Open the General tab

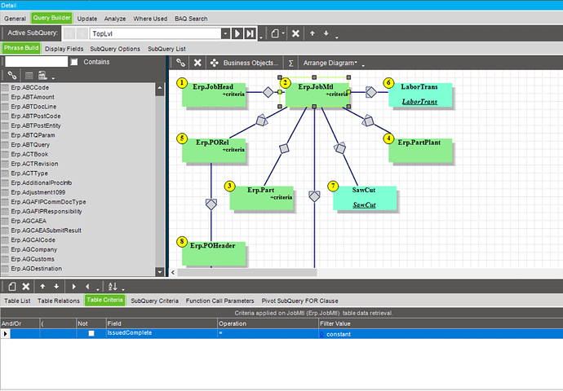pyautogui.click(x=15, y=19)
